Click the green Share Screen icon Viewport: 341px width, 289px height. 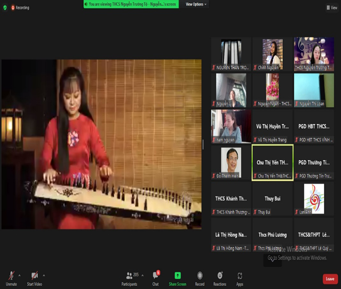click(178, 277)
